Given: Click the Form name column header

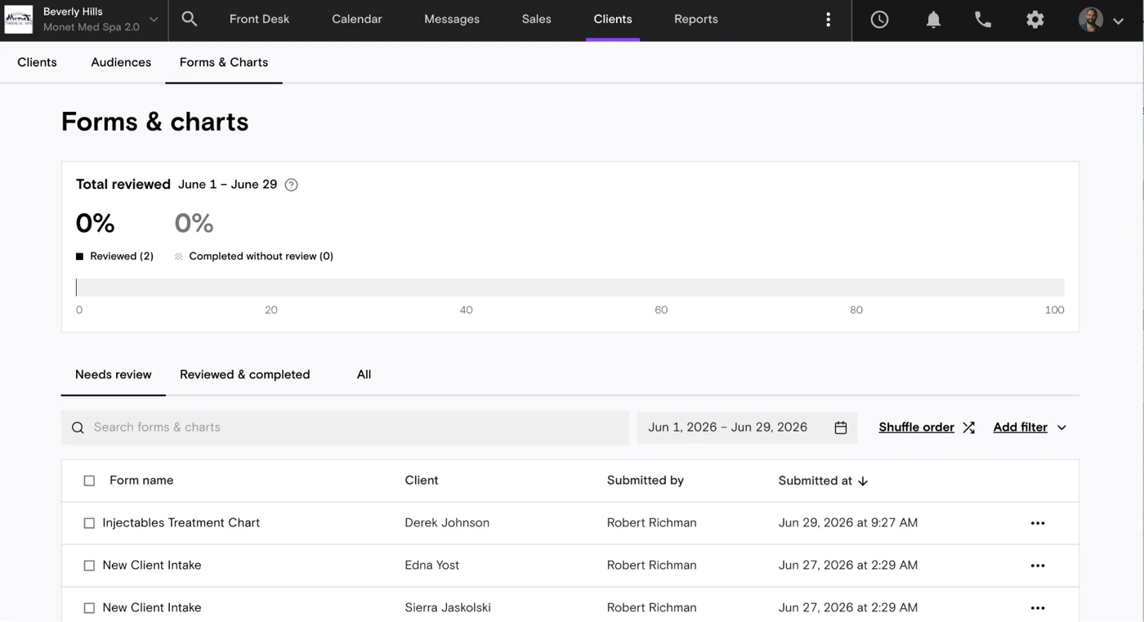Looking at the screenshot, I should 141,481.
